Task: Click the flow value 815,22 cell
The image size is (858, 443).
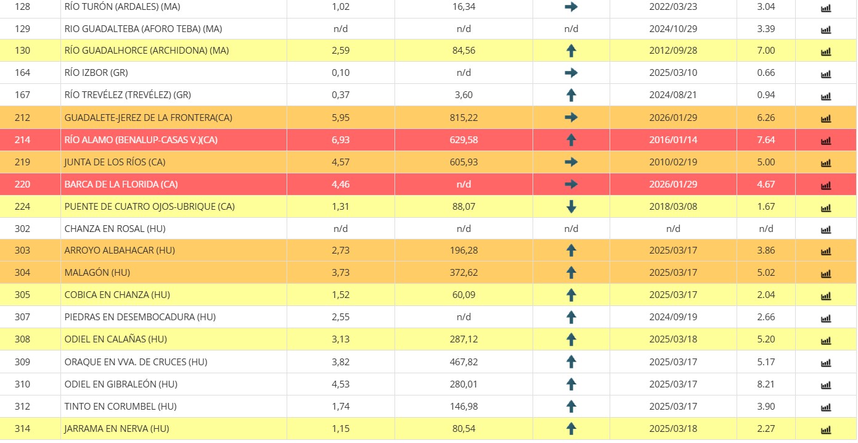Action: (x=464, y=118)
